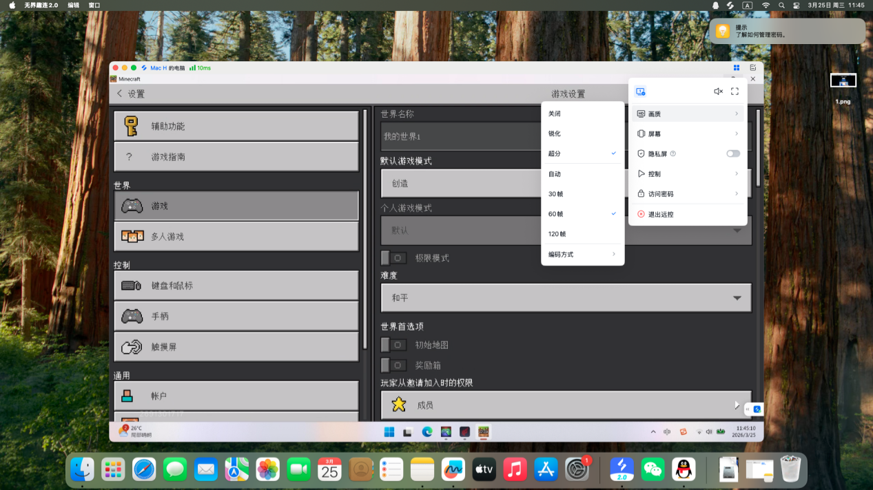
Task: Mute the remote session audio via speaker icon
Action: click(718, 90)
